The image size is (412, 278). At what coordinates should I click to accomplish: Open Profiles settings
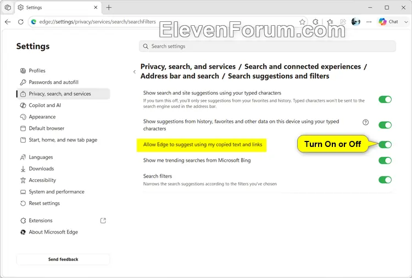(63, 71)
